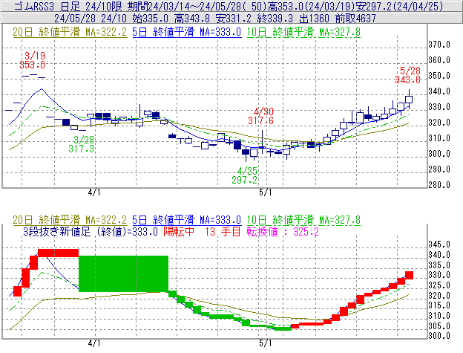Select the lower '10日 終値平滑 MA=327.8' legend

pos(303,220)
